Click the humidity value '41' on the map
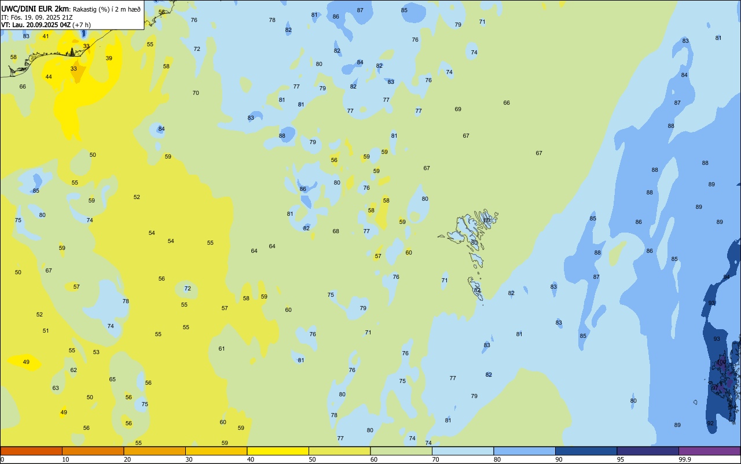 tap(46, 36)
